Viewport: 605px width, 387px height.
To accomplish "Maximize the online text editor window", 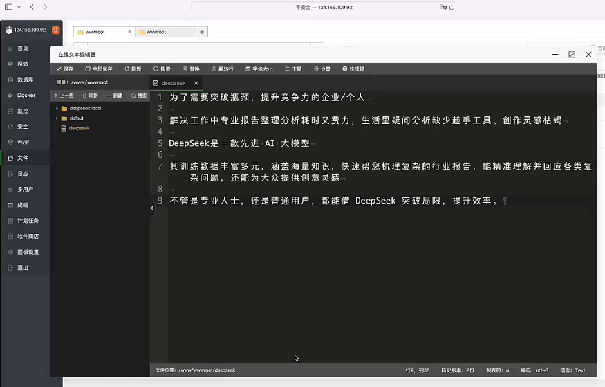I will [x=572, y=55].
